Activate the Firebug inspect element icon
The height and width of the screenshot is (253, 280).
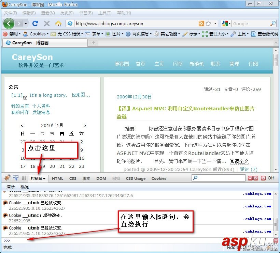[15, 178]
